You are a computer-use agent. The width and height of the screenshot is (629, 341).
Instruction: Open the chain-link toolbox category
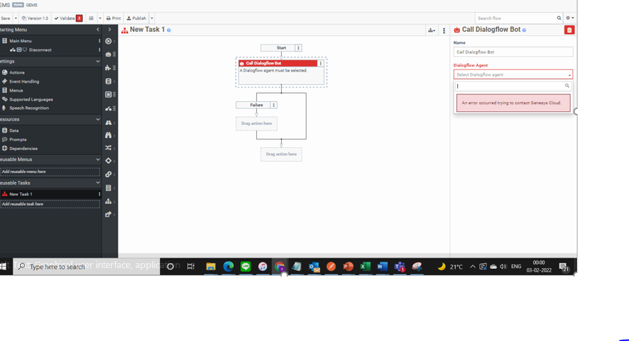(x=109, y=174)
